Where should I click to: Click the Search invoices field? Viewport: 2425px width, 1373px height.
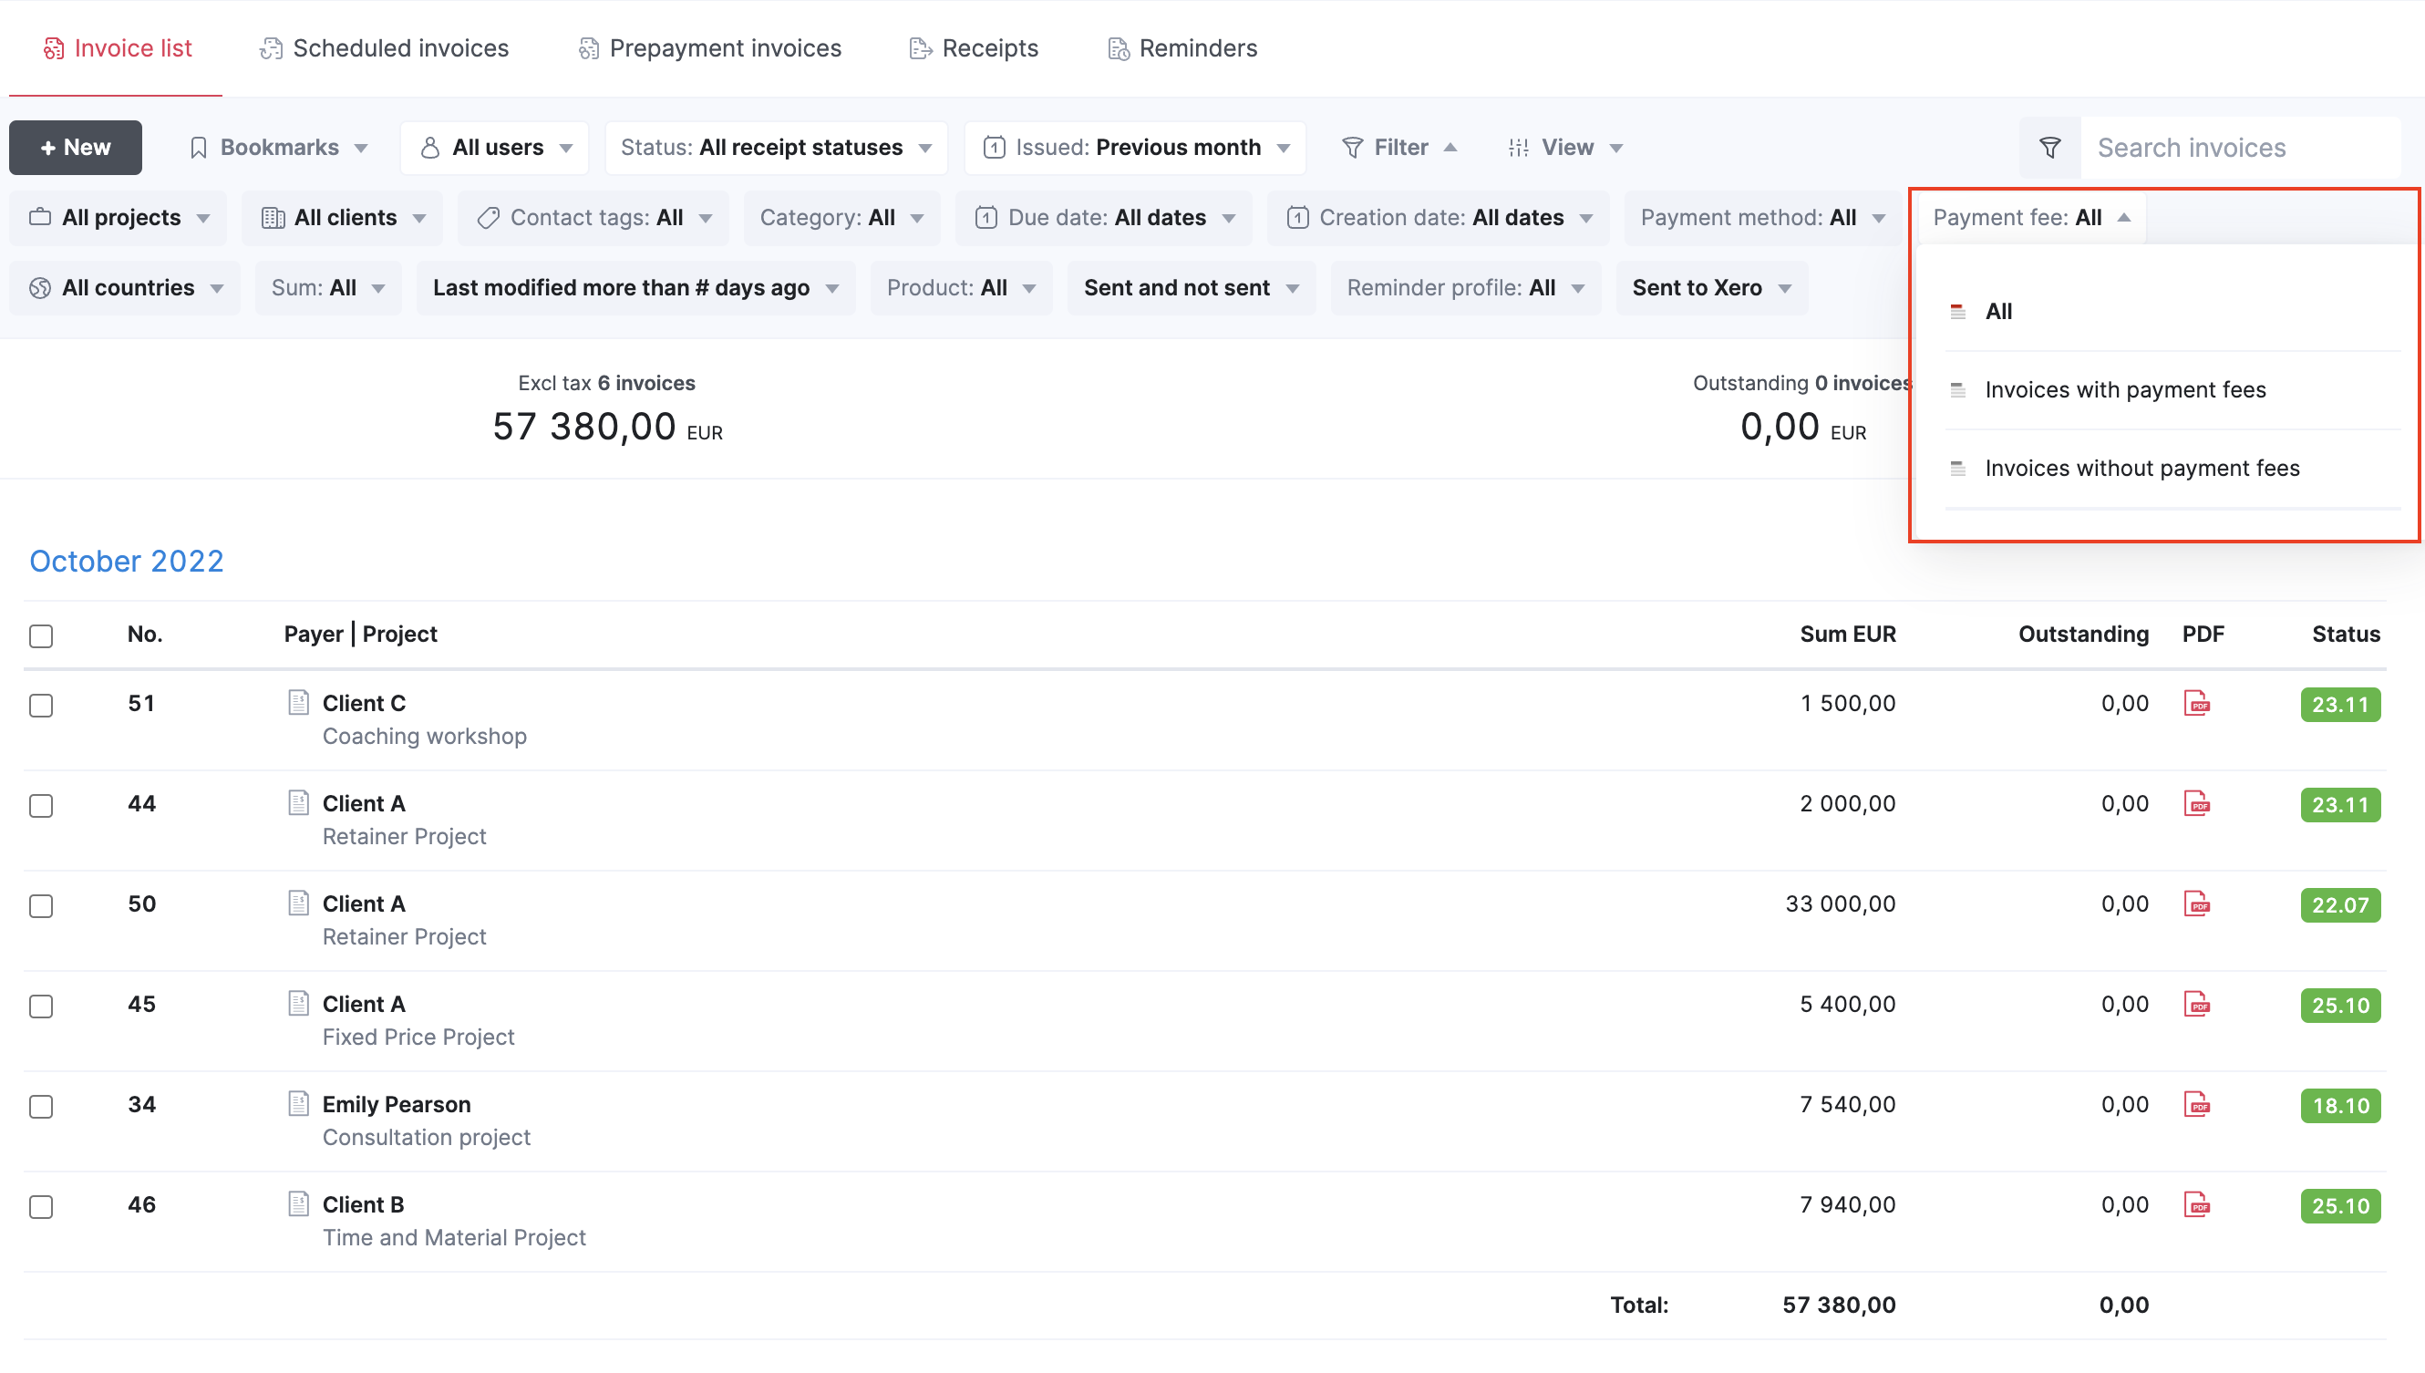(2239, 148)
